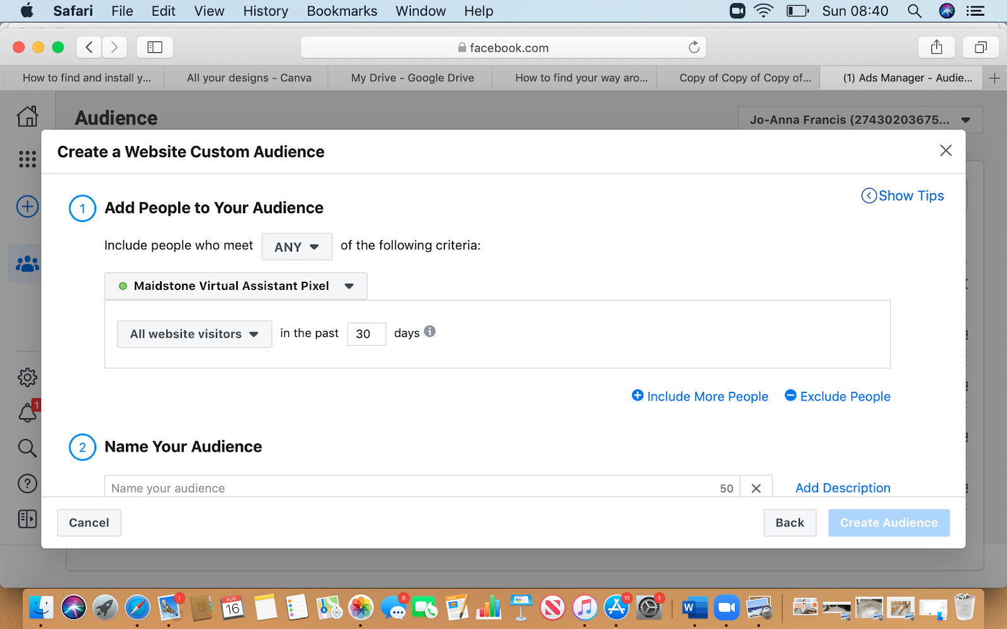Click the sidebar panel toggle icon at bottom left
The width and height of the screenshot is (1007, 629).
click(28, 519)
